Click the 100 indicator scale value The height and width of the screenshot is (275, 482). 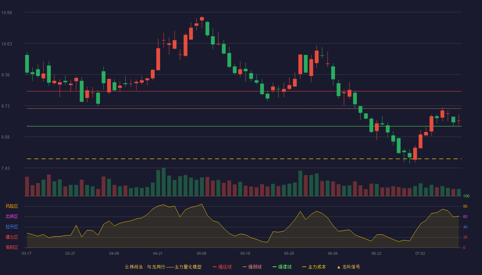pyautogui.click(x=466, y=196)
